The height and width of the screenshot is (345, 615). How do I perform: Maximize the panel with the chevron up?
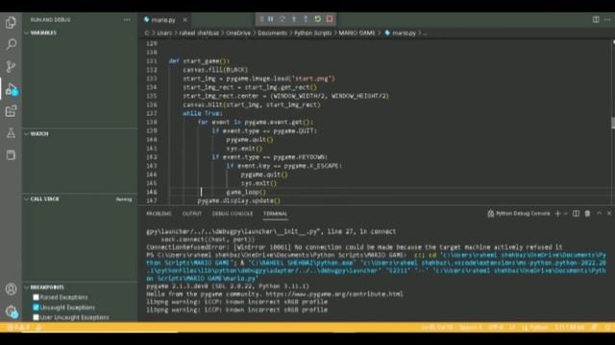coord(599,214)
